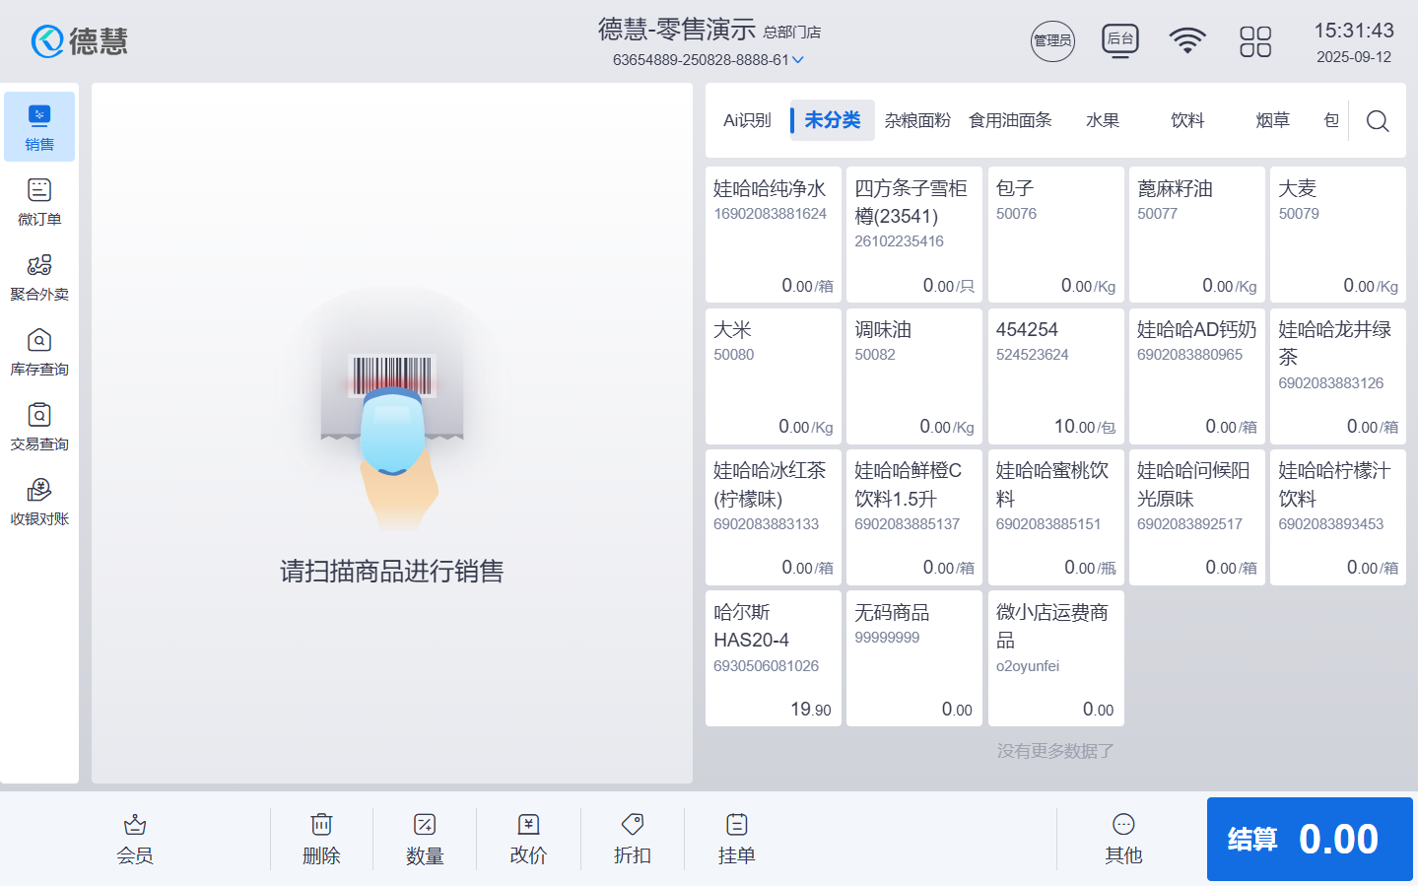
Task: Click the 管理员 admin avatar
Action: (x=1052, y=40)
